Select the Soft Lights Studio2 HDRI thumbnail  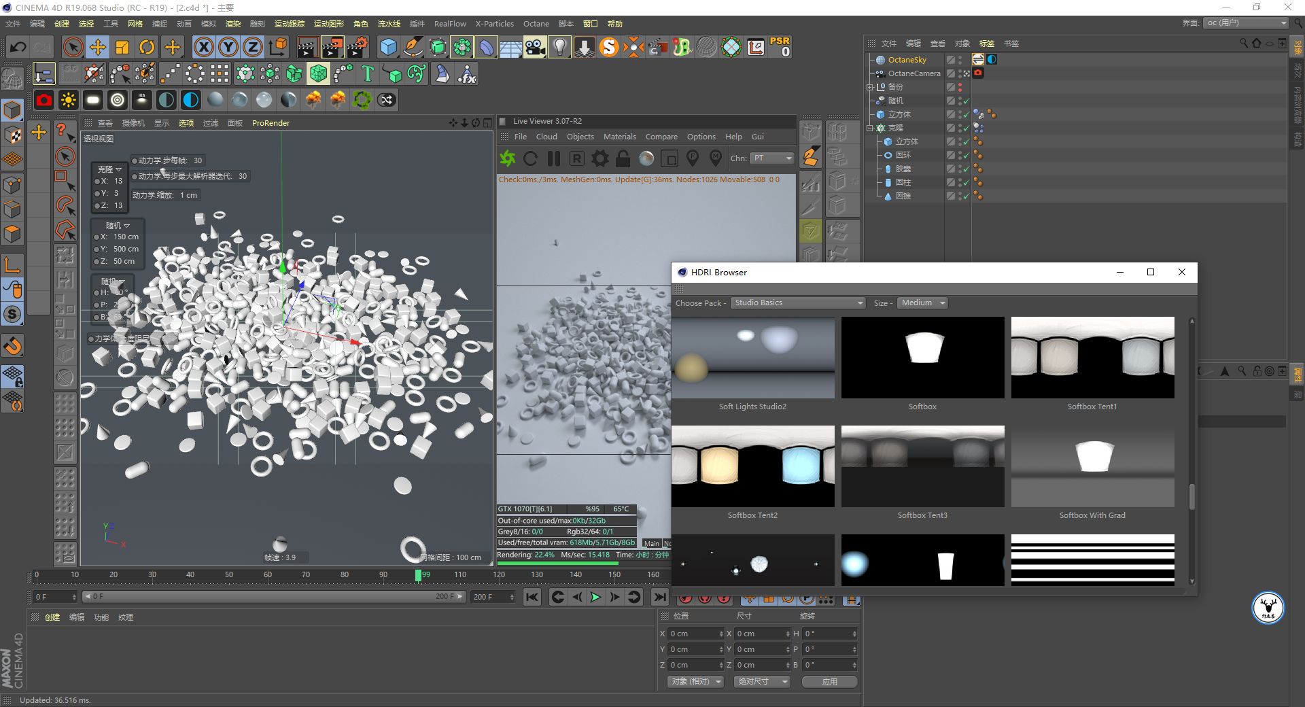pyautogui.click(x=753, y=358)
